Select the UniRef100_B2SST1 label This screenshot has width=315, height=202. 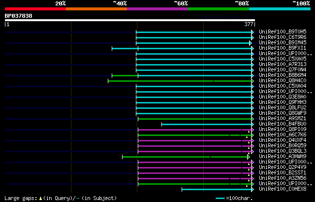click(x=283, y=173)
